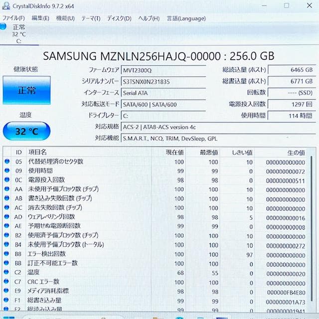Viewport: 319px width, 319px height.
Task: Click the CrystalDiskInfo title bar app icon
Action: [6, 6]
